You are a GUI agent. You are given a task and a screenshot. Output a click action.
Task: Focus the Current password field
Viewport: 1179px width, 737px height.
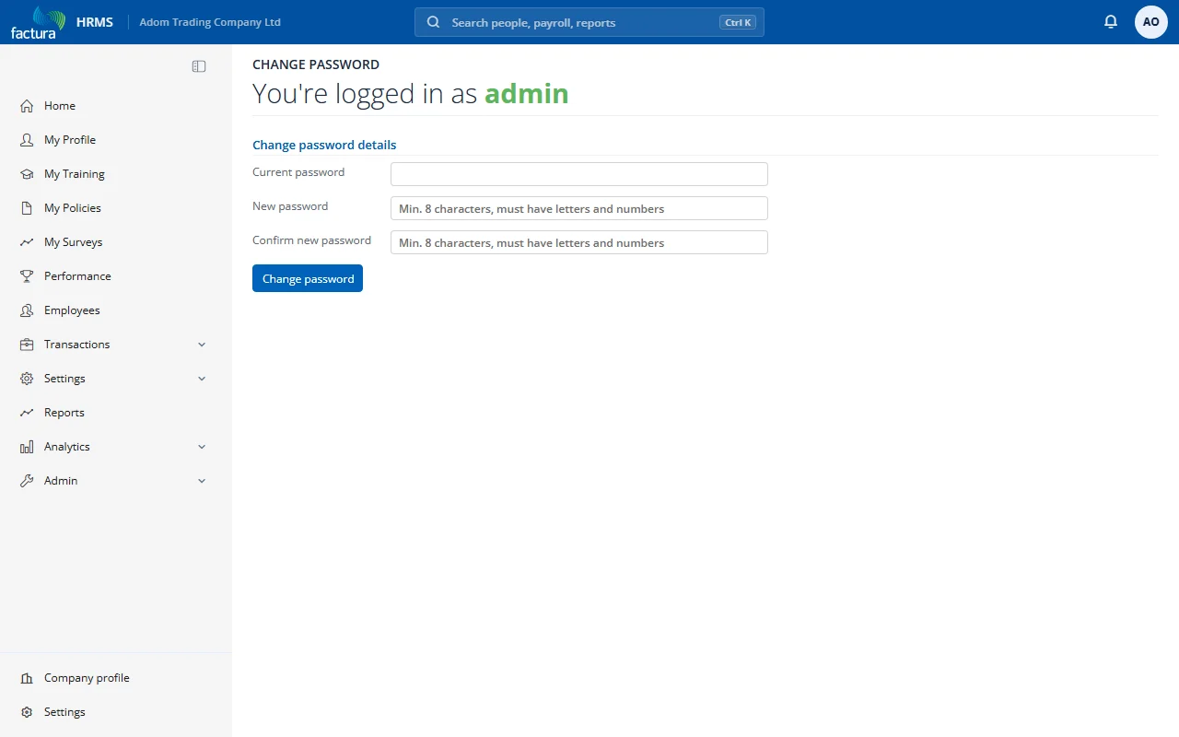[x=579, y=174]
